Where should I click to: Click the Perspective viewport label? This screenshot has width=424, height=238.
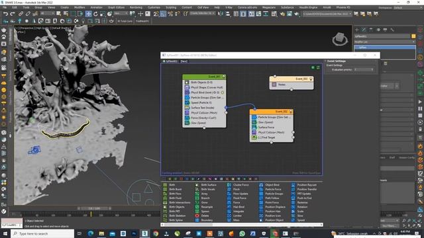click(x=26, y=28)
